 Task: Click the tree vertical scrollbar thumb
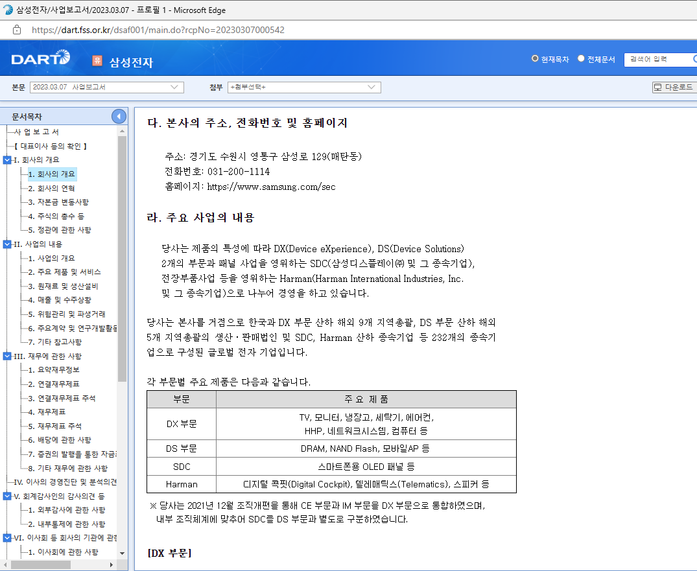tap(123, 259)
